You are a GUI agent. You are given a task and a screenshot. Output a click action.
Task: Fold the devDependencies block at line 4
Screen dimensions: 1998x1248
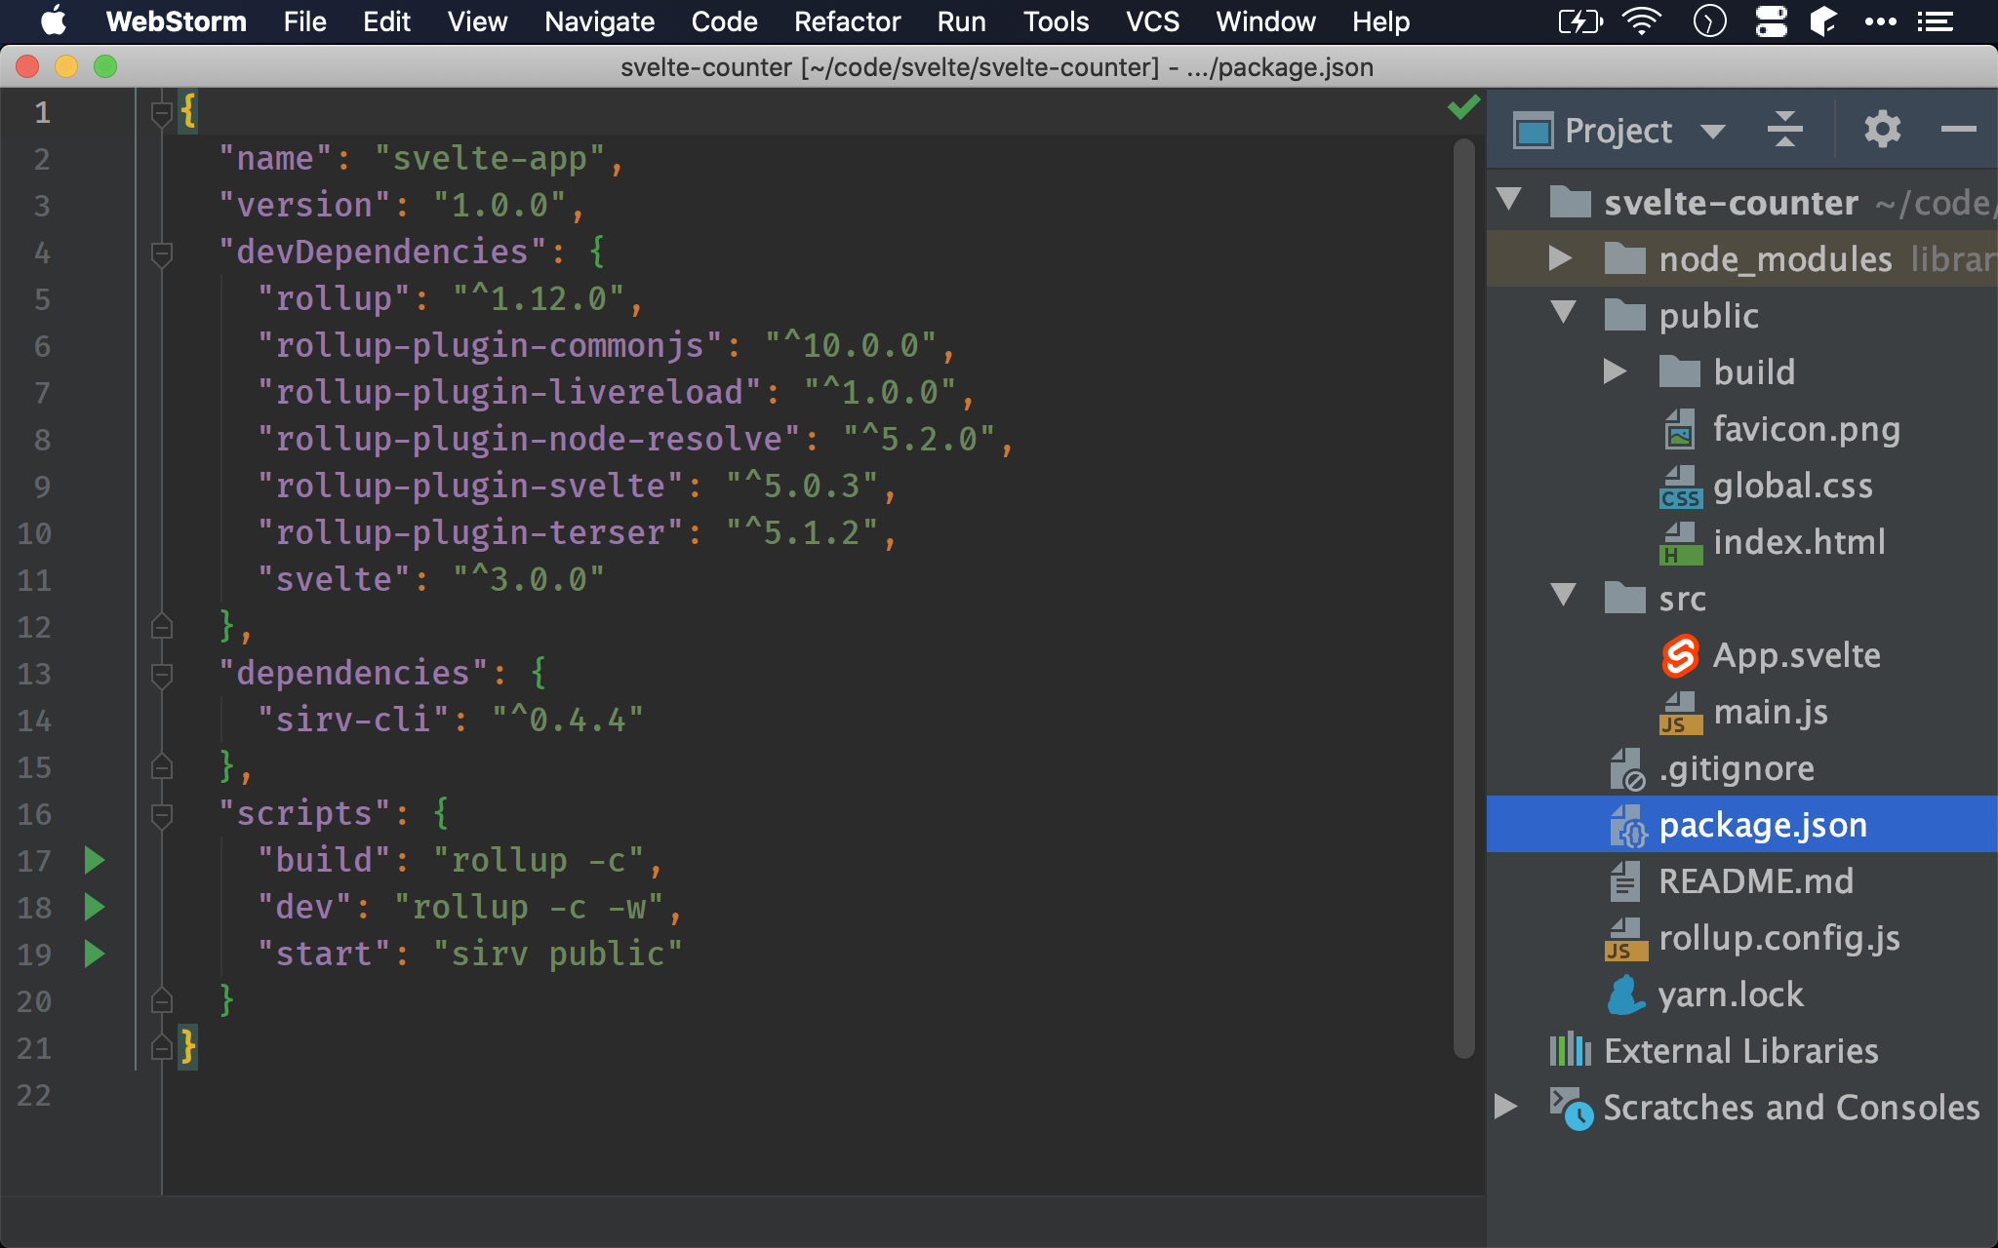tap(162, 253)
